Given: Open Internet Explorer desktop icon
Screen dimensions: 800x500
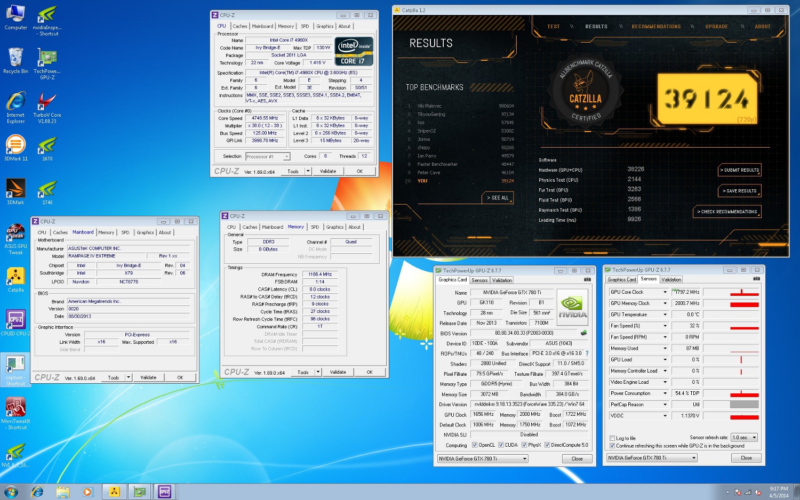Looking at the screenshot, I should (x=15, y=108).
